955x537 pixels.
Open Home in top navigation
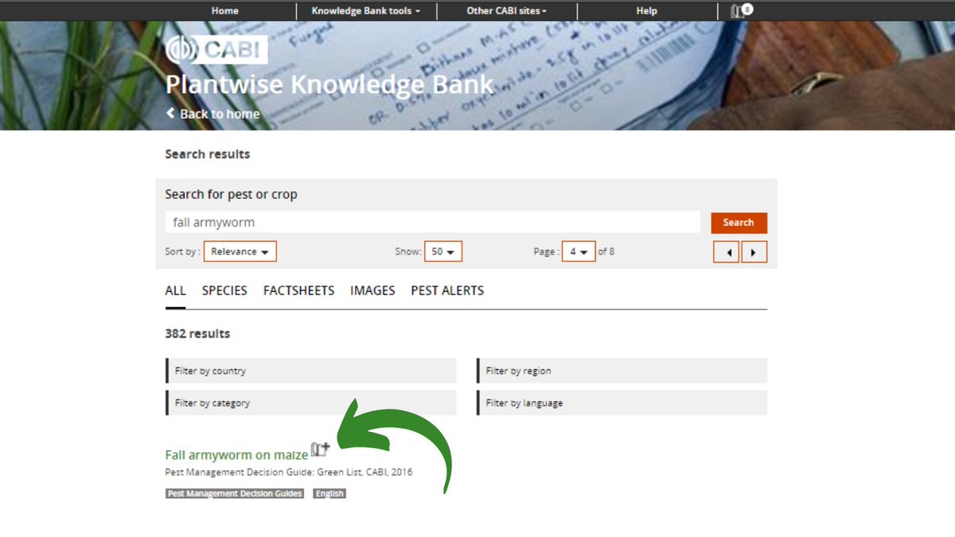click(x=225, y=10)
